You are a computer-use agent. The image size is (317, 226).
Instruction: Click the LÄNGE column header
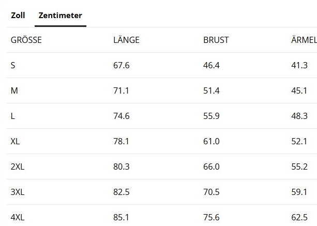(126, 40)
